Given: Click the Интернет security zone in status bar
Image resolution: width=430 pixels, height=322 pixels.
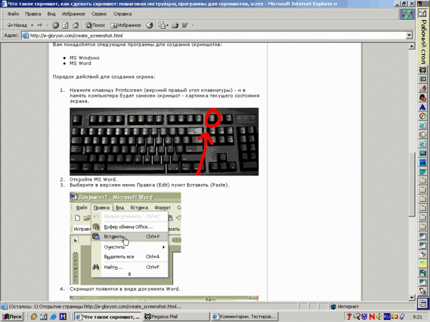Looking at the screenshot, I should tap(345, 307).
